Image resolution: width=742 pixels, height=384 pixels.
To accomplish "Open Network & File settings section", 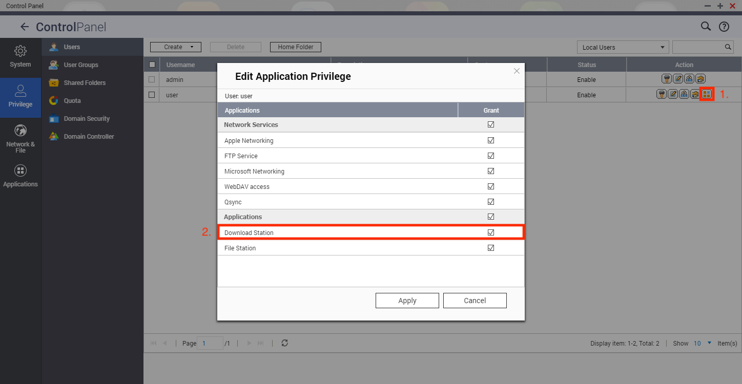I will click(x=20, y=138).
